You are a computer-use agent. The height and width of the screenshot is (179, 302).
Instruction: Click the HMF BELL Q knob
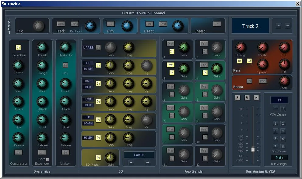(146, 84)
